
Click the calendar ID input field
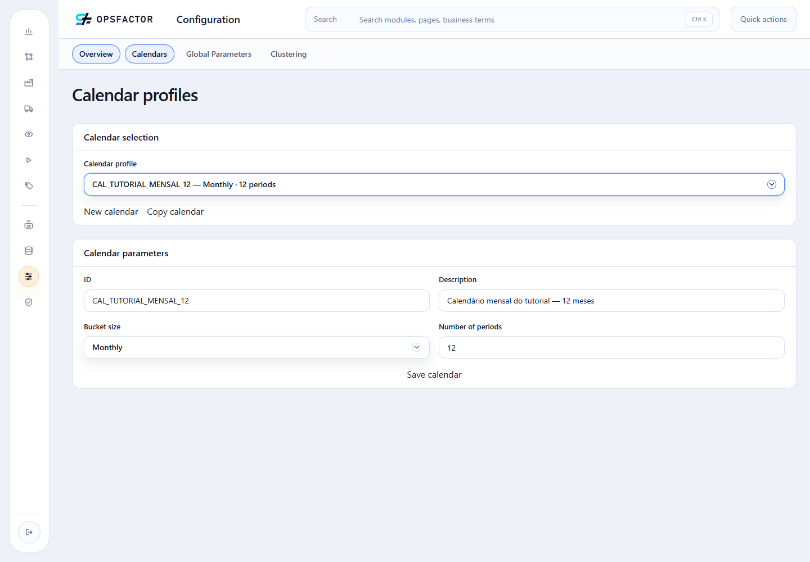(x=256, y=301)
